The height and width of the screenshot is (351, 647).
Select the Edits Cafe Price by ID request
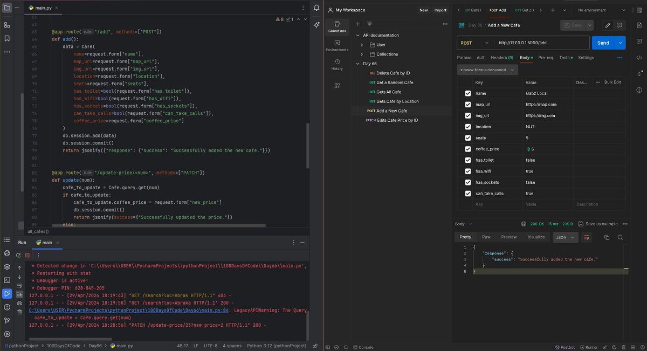pos(397,120)
